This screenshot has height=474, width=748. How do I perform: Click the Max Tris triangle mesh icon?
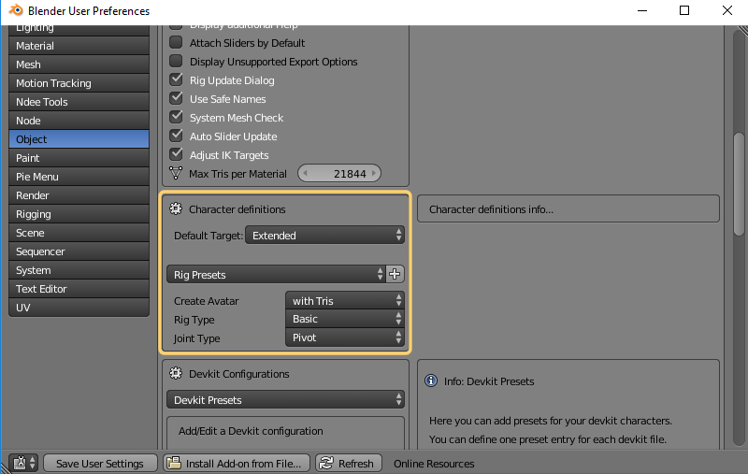point(176,173)
